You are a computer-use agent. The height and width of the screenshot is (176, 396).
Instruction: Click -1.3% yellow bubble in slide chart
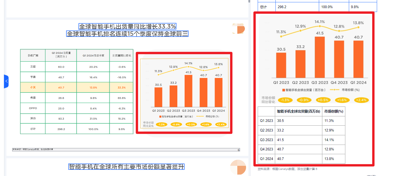(x=162, y=125)
